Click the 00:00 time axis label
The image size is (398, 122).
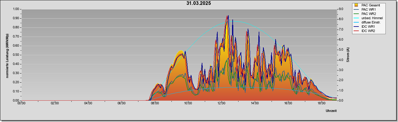click(21, 103)
